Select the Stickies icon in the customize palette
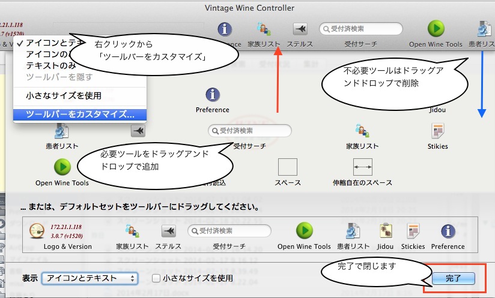The height and width of the screenshot is (298, 495). click(437, 131)
